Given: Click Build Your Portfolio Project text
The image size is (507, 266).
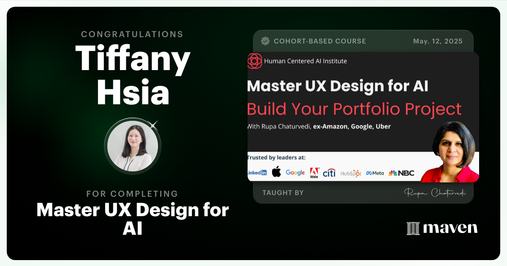Looking at the screenshot, I should pos(354,109).
